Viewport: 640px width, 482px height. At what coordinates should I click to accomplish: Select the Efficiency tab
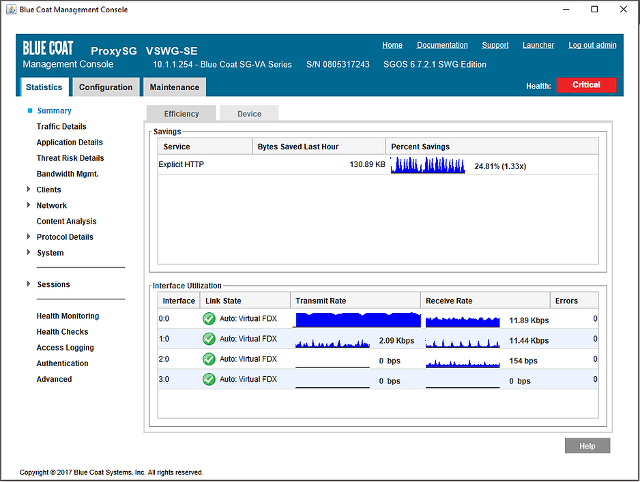click(x=181, y=113)
